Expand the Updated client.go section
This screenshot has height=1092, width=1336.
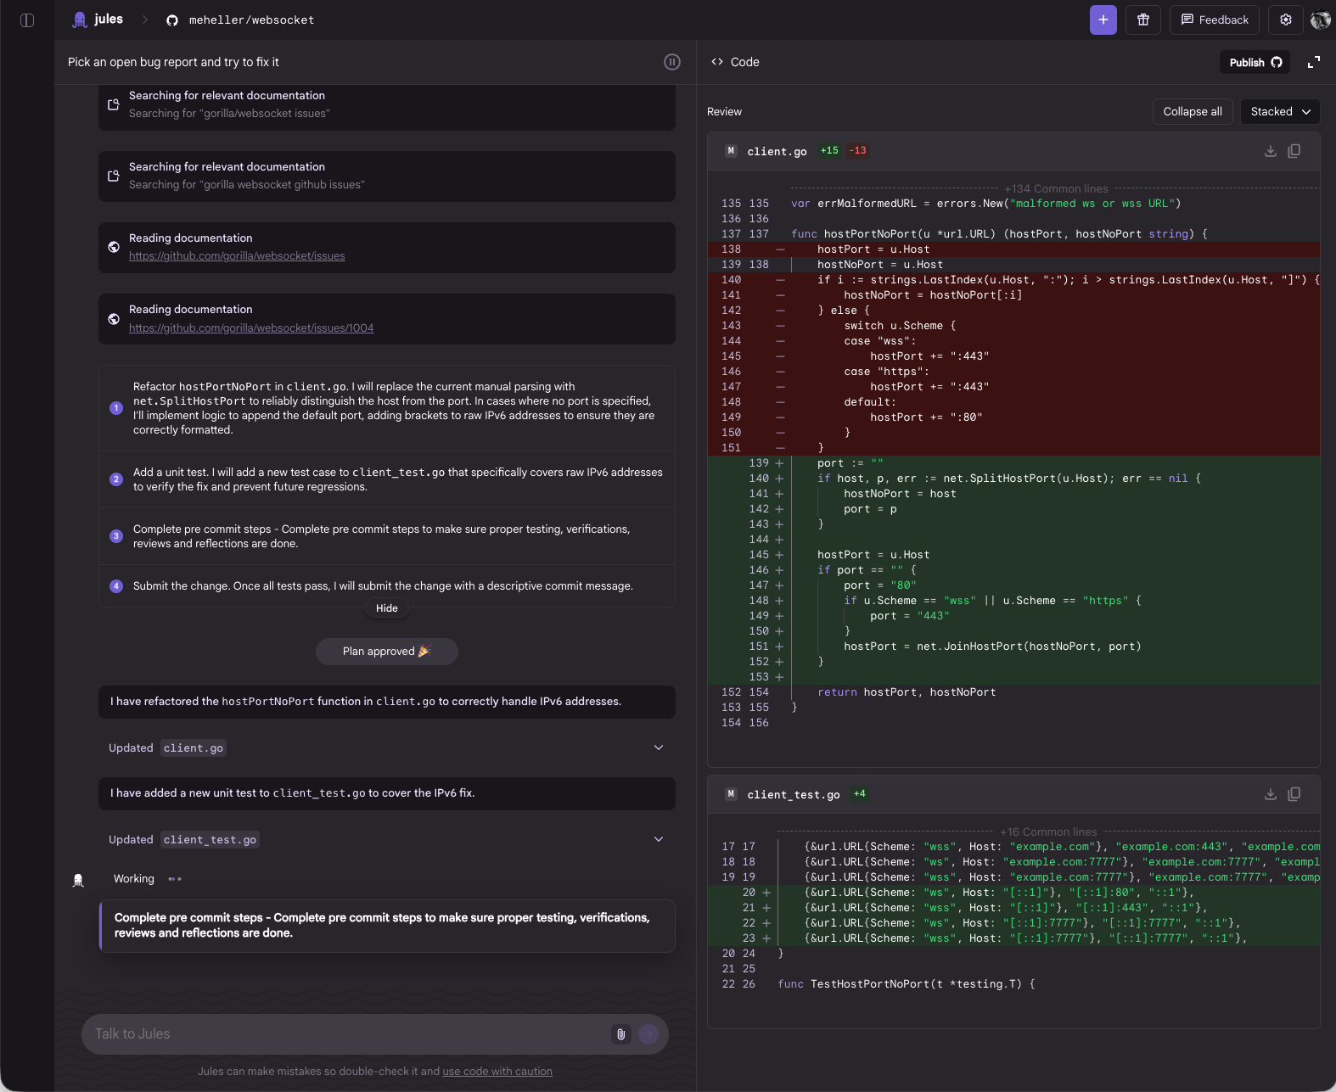[658, 748]
